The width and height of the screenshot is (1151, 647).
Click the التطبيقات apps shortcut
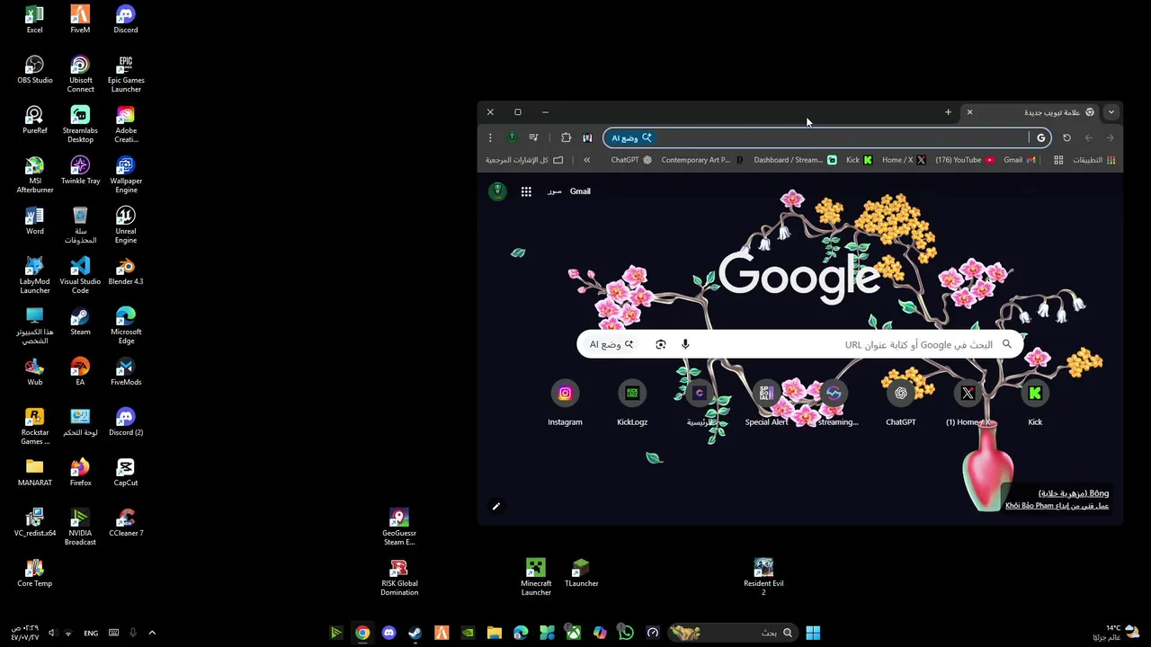[x=1094, y=160]
